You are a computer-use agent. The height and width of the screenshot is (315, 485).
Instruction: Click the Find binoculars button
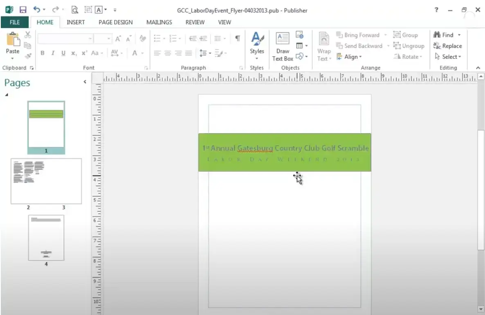click(x=444, y=35)
